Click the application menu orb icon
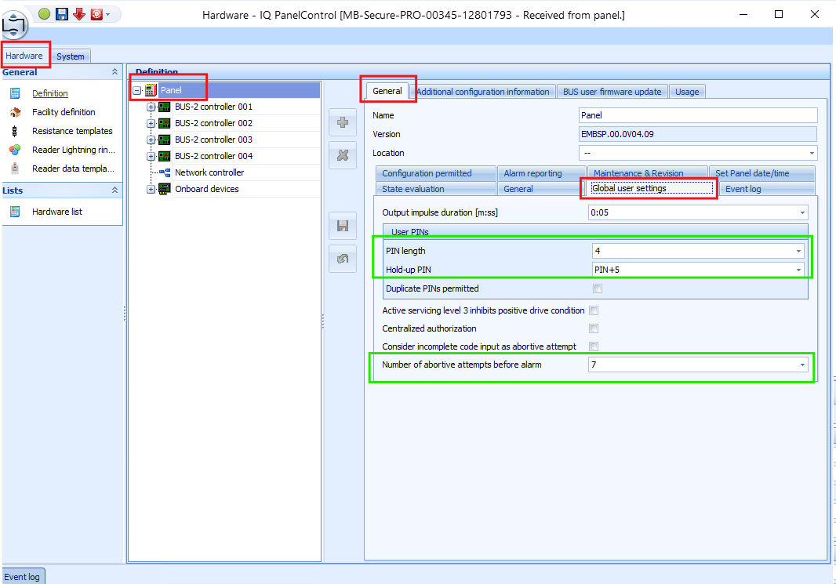836x584 pixels. pyautogui.click(x=14, y=24)
